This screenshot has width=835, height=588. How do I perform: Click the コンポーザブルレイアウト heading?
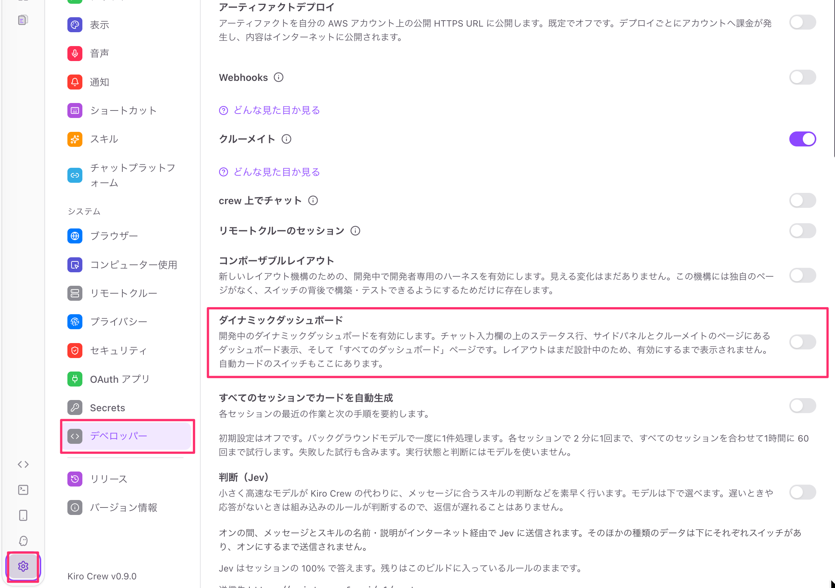pyautogui.click(x=276, y=261)
